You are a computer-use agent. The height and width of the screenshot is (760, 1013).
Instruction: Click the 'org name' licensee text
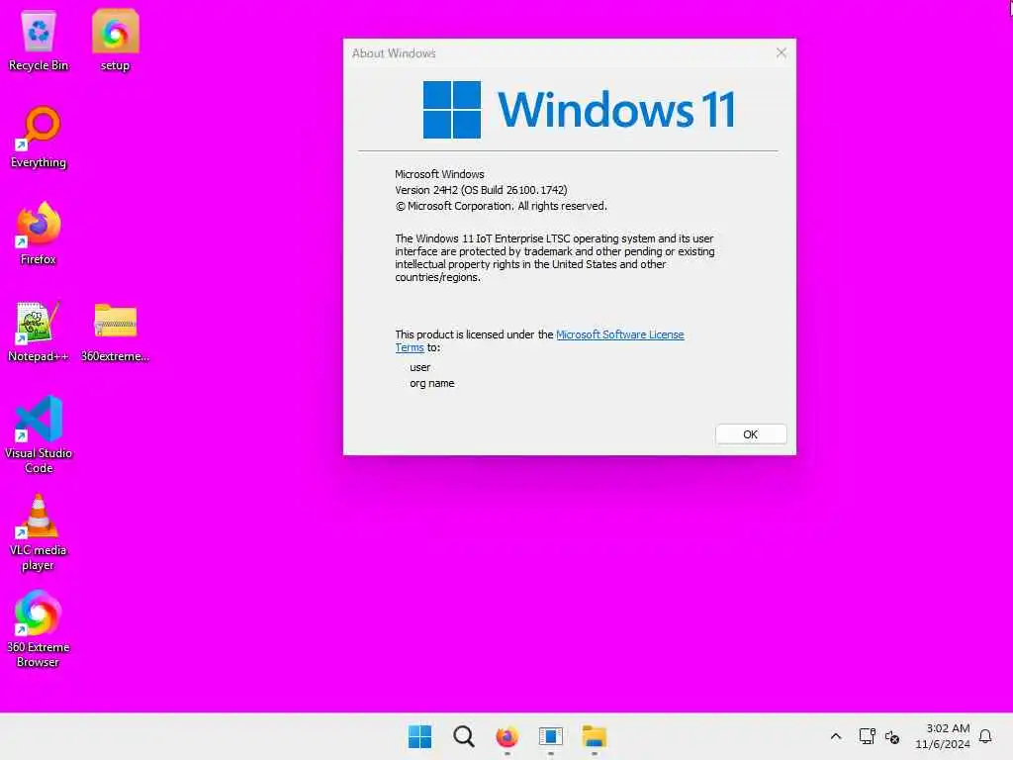coord(431,383)
